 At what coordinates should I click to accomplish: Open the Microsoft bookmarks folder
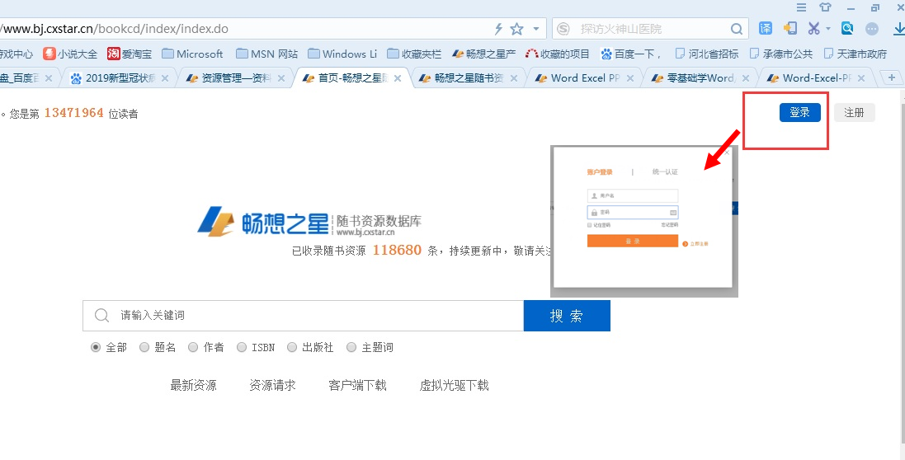coord(192,54)
